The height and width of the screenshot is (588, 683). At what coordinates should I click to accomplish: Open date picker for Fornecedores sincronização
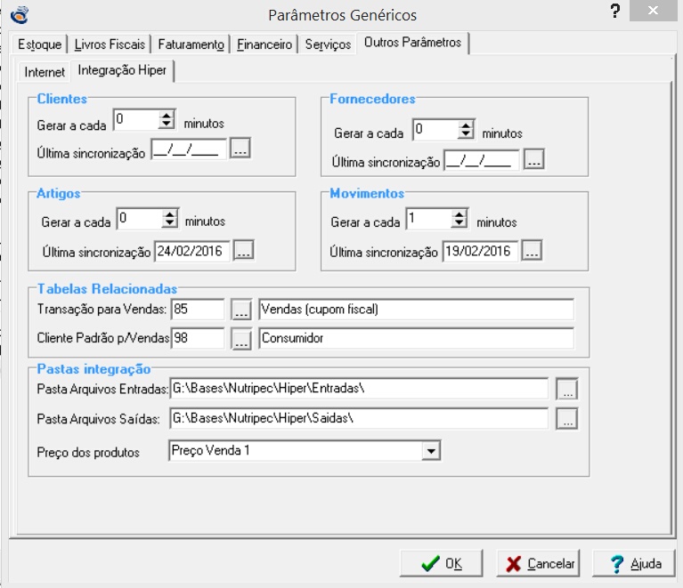click(534, 159)
